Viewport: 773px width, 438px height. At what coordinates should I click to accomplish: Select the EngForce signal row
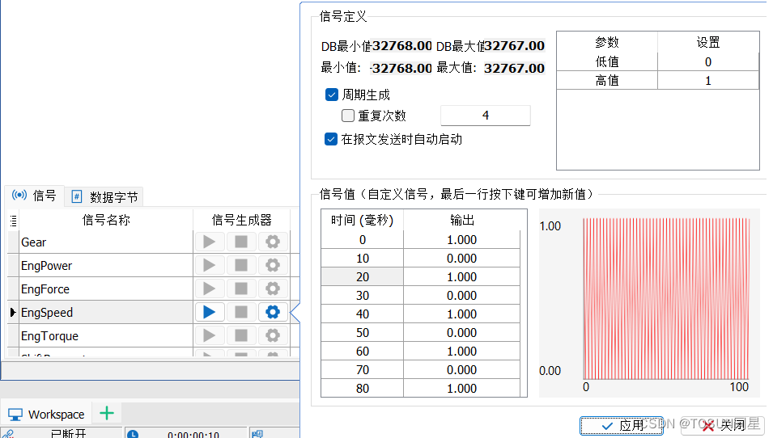[105, 288]
